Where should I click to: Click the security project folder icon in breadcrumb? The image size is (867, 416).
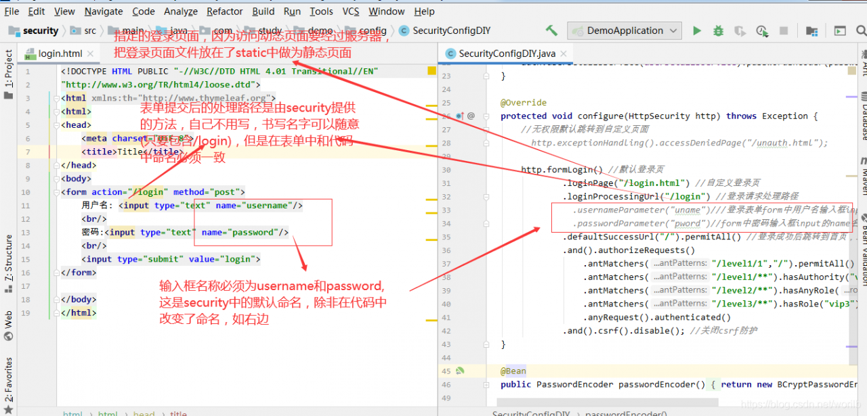pyautogui.click(x=14, y=30)
